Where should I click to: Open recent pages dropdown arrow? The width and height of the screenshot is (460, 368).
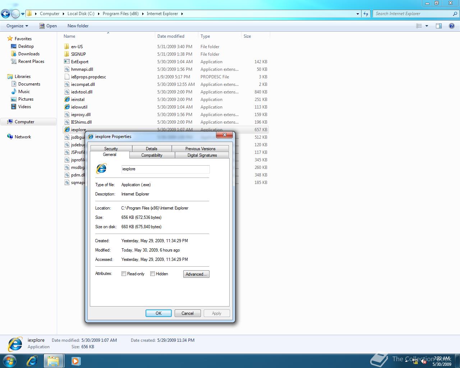tap(23, 14)
